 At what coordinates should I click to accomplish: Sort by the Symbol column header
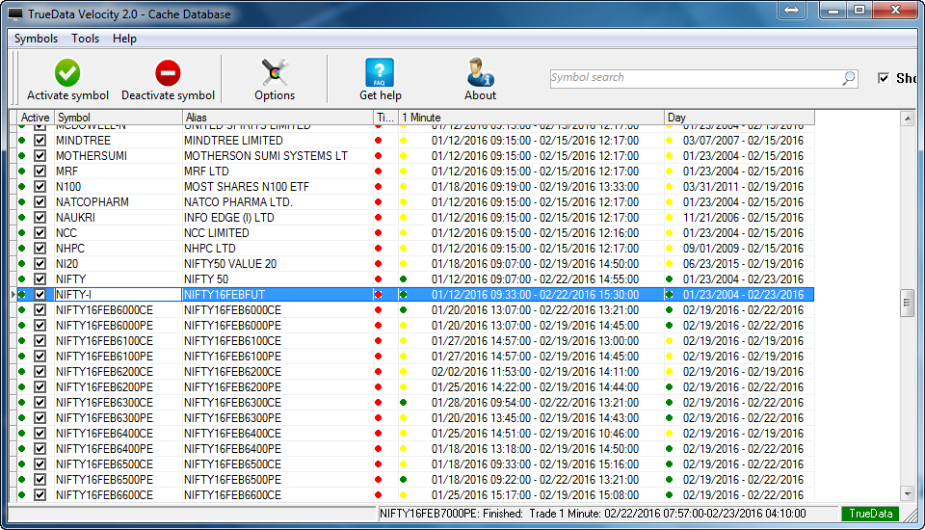click(119, 118)
